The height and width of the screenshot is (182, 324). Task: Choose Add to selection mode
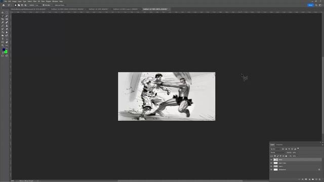click(19, 5)
